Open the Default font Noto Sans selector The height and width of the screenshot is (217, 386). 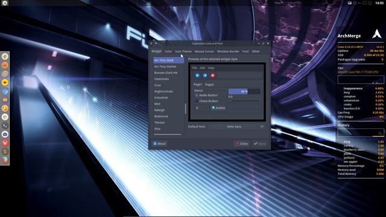pos(236,127)
